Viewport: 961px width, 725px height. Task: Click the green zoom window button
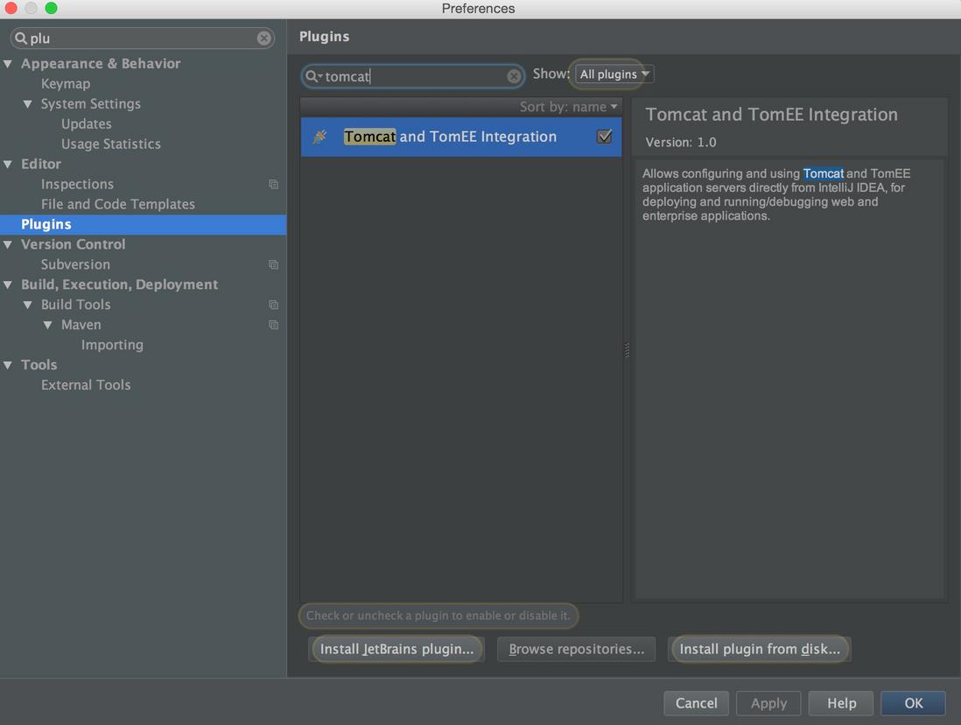pyautogui.click(x=51, y=8)
